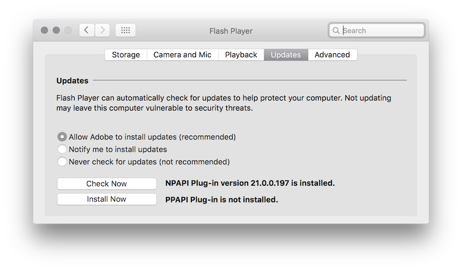Image resolution: width=462 pixels, height=271 pixels.
Task: Click the greyed-out zoom window button
Action: [68, 30]
